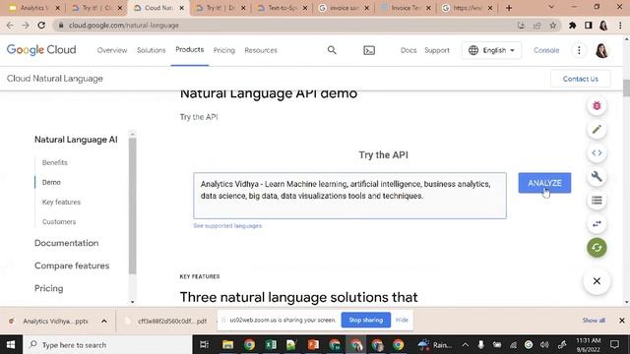Image resolution: width=630 pixels, height=354 pixels.
Task: Open the Support link
Action: click(437, 50)
